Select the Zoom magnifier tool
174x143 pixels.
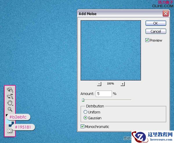coord(10,109)
